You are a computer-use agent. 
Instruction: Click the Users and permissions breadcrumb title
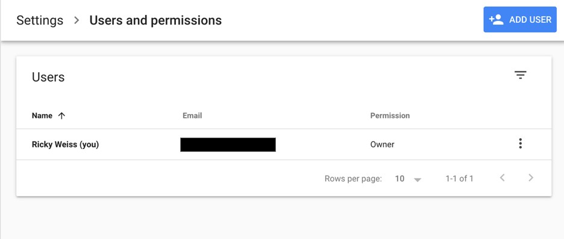(155, 20)
